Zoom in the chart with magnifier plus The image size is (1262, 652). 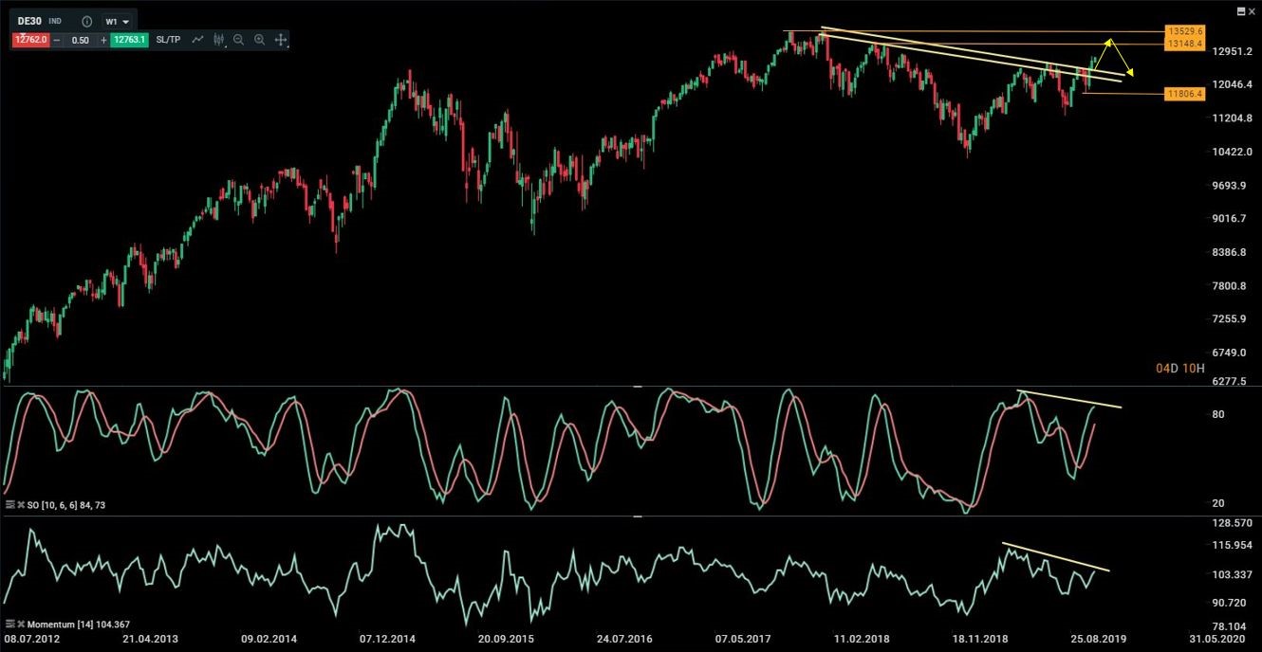pyautogui.click(x=259, y=40)
